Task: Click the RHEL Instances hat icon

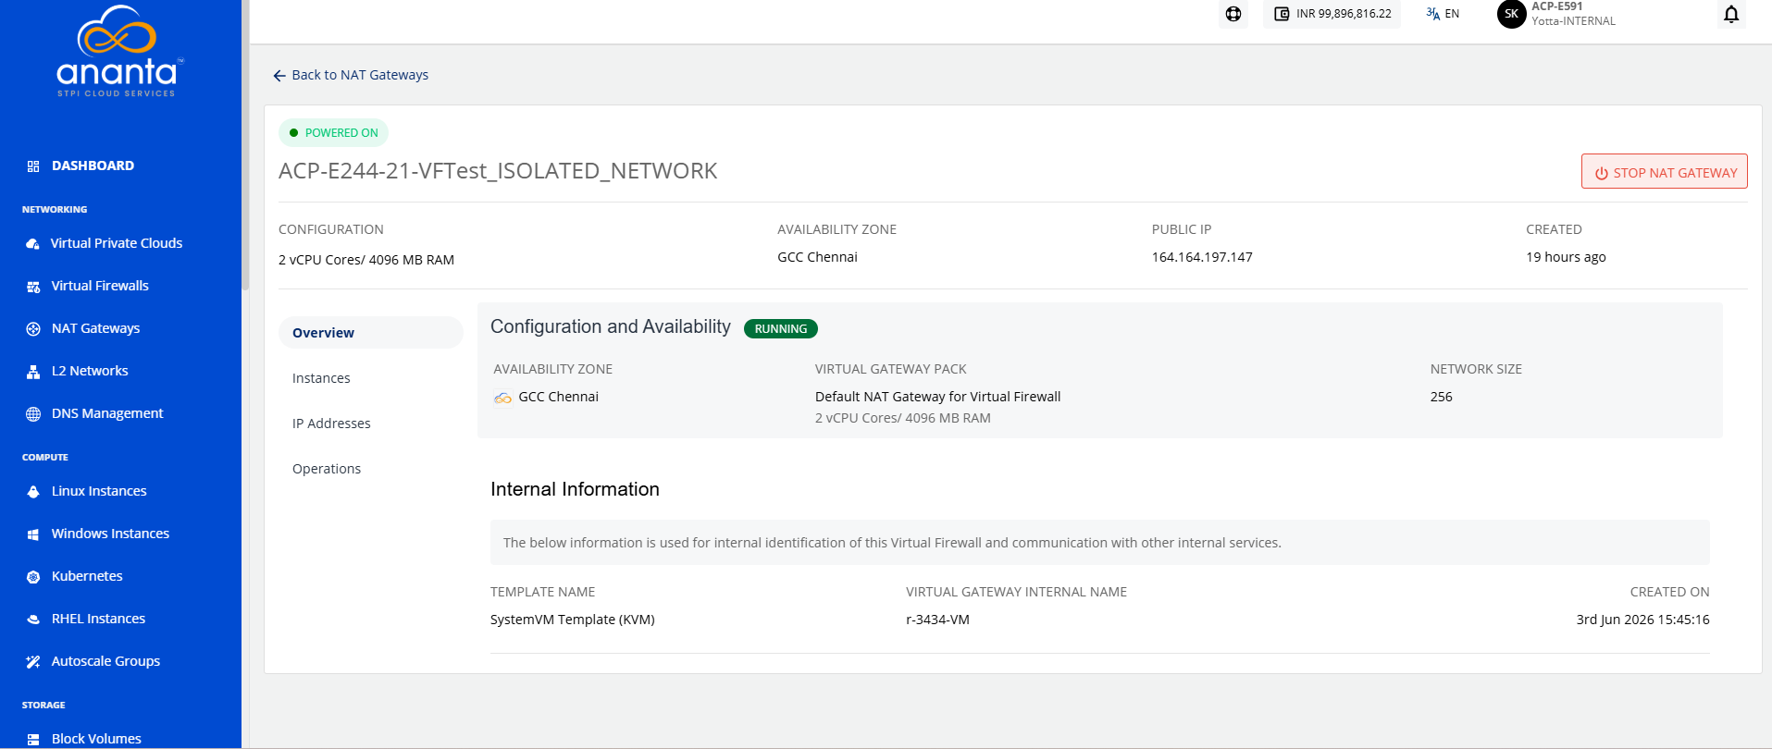Action: click(33, 620)
